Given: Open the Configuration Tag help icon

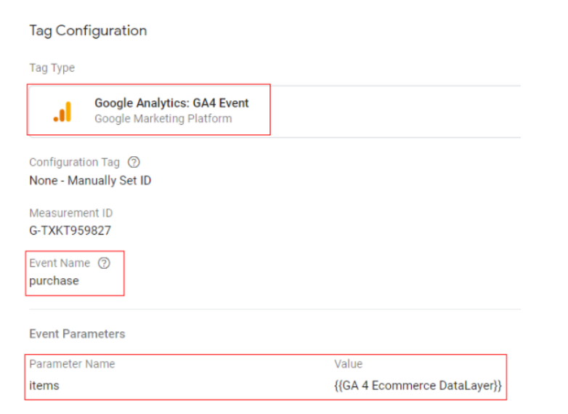Looking at the screenshot, I should tap(134, 162).
